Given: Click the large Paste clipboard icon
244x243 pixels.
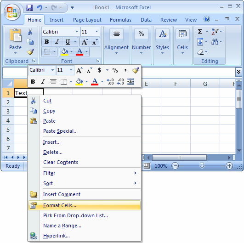Looking at the screenshot, I should tap(15, 35).
